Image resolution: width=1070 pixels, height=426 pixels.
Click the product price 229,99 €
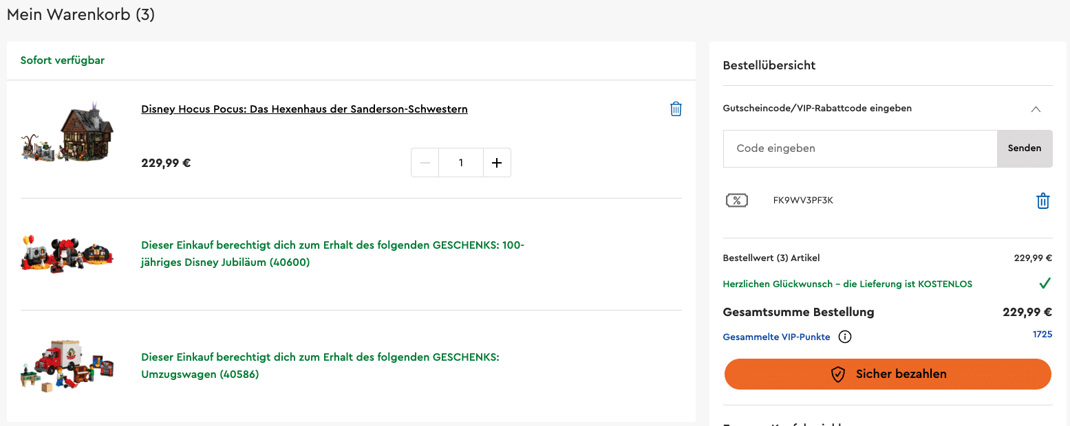coord(166,164)
